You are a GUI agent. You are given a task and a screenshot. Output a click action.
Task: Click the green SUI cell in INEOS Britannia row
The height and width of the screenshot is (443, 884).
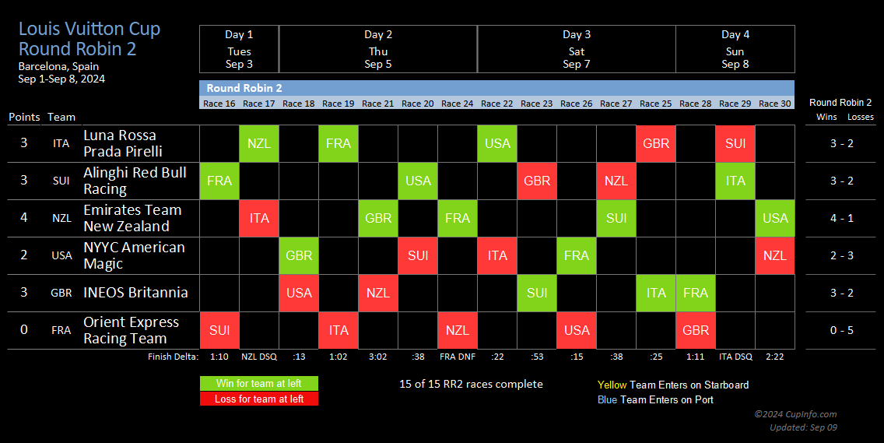(537, 293)
